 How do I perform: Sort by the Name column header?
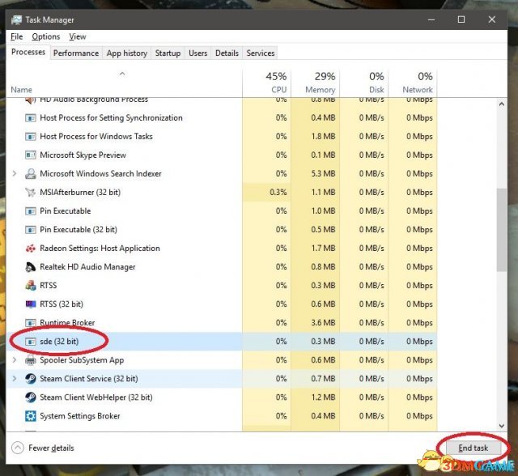click(x=124, y=83)
